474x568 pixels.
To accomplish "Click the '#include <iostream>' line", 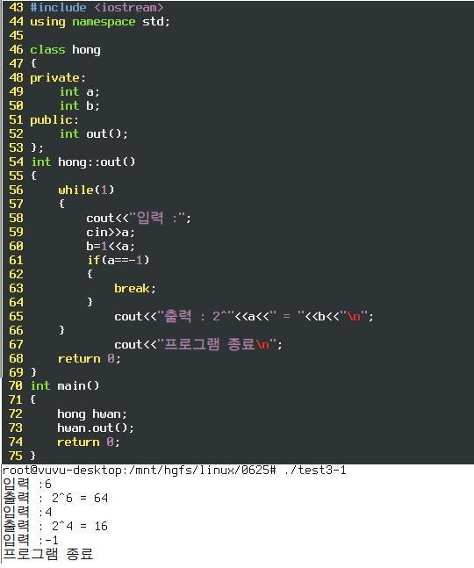I will click(97, 7).
